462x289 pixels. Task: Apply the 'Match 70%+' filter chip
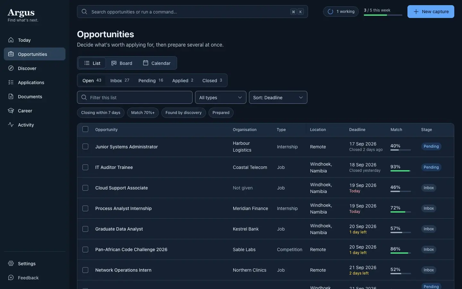coord(143,113)
